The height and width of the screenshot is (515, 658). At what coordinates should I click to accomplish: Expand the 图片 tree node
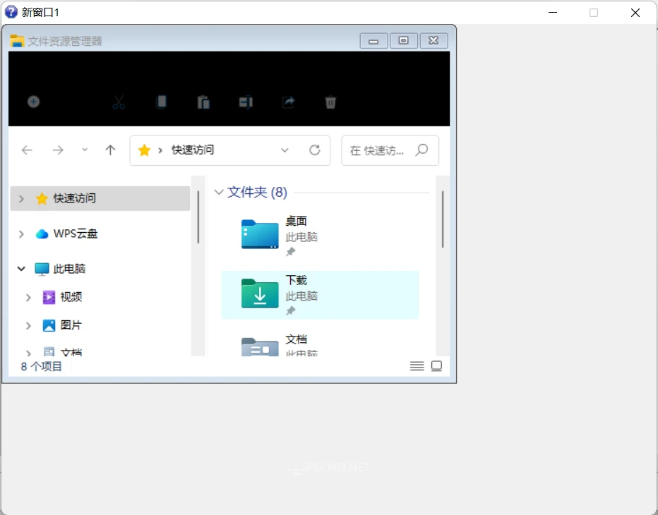[28, 325]
